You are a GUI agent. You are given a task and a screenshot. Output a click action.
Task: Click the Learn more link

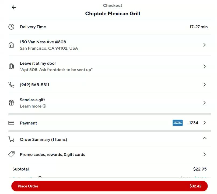(x=31, y=106)
